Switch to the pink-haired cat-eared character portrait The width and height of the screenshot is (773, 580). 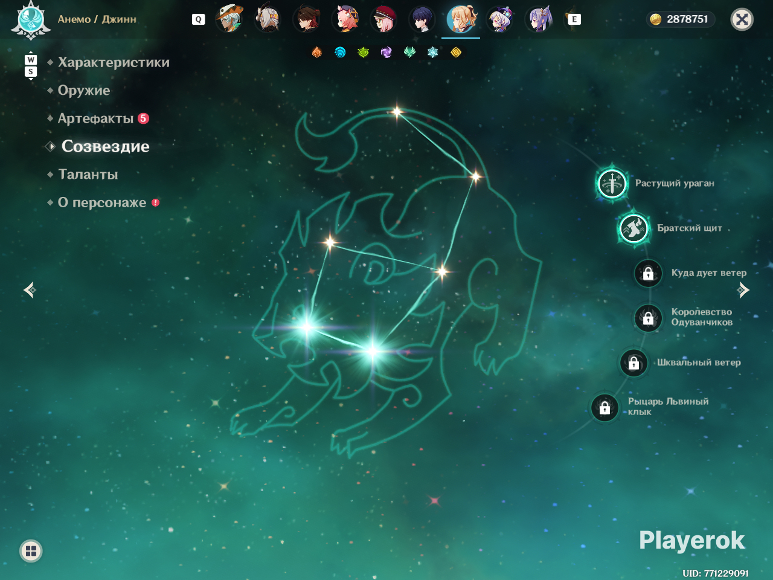pyautogui.click(x=345, y=19)
